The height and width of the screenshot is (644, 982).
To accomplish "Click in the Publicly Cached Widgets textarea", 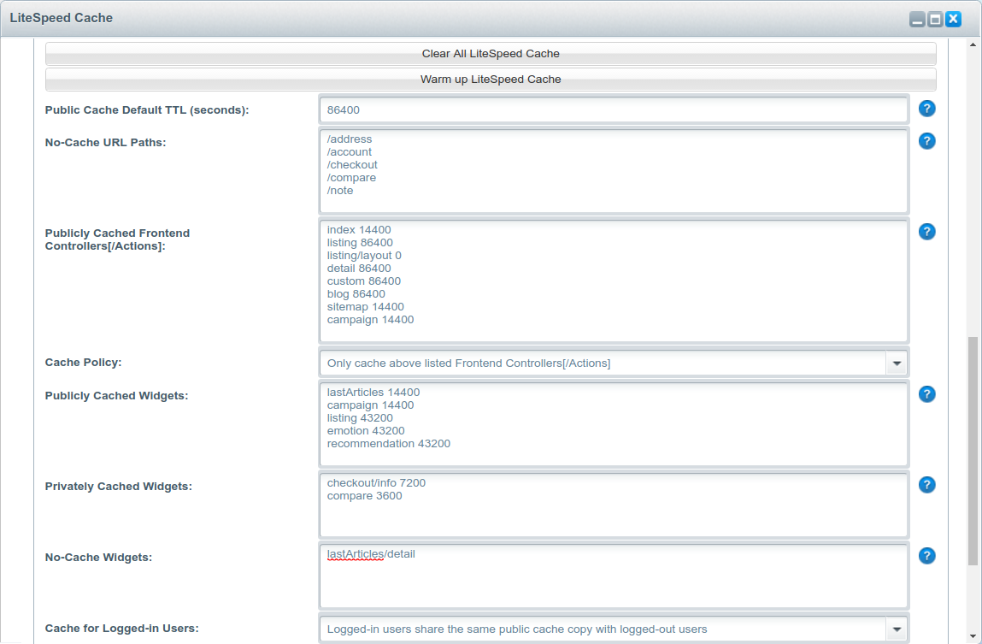I will tap(614, 424).
